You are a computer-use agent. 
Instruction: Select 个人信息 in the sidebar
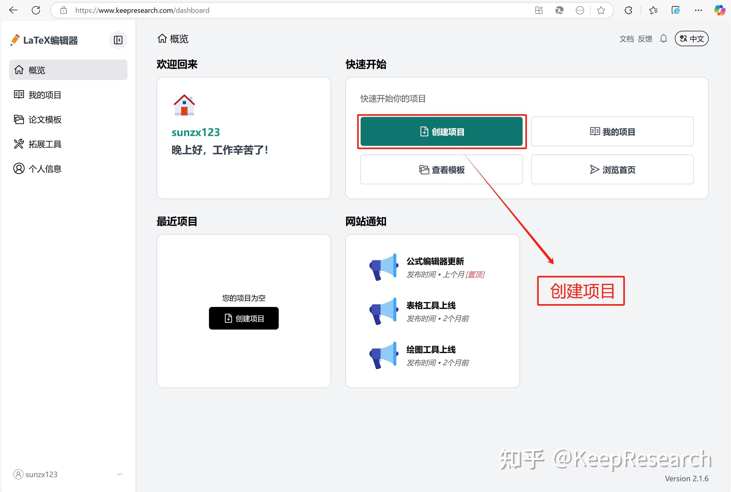pyautogui.click(x=45, y=169)
